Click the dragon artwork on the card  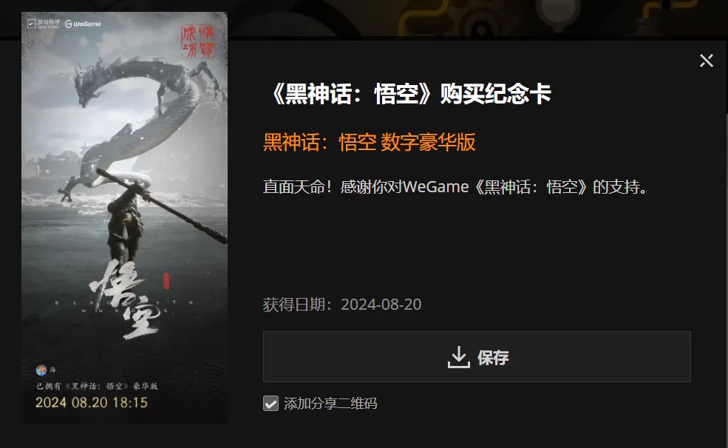pos(135,121)
